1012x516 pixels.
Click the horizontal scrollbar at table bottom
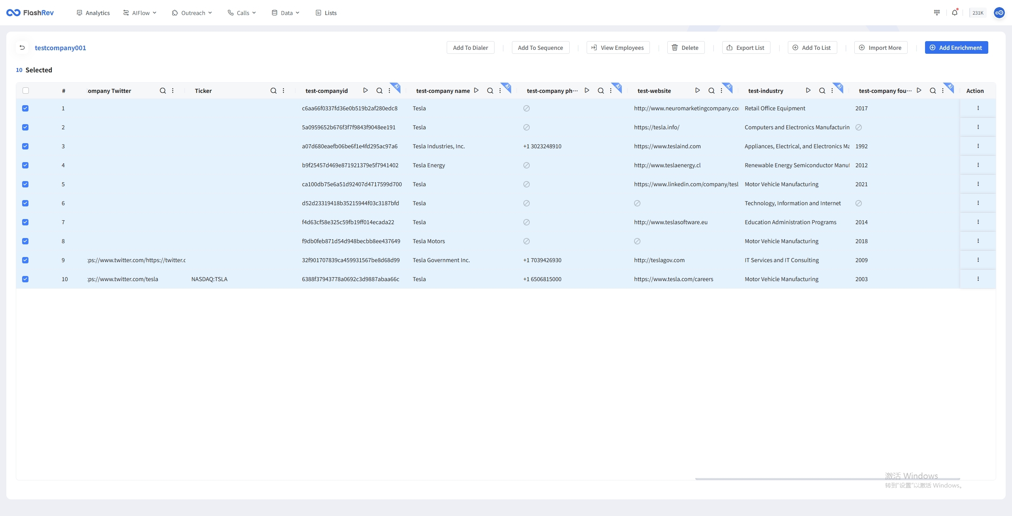point(827,479)
